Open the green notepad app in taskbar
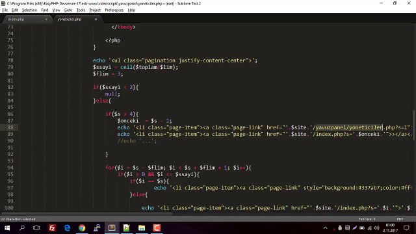 (127, 228)
